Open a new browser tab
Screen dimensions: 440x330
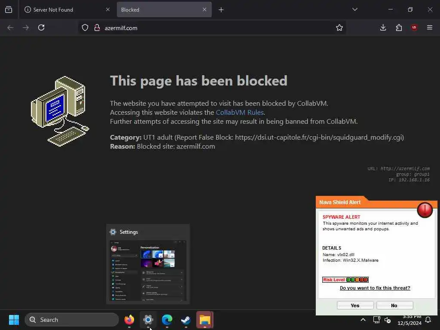pos(221,10)
